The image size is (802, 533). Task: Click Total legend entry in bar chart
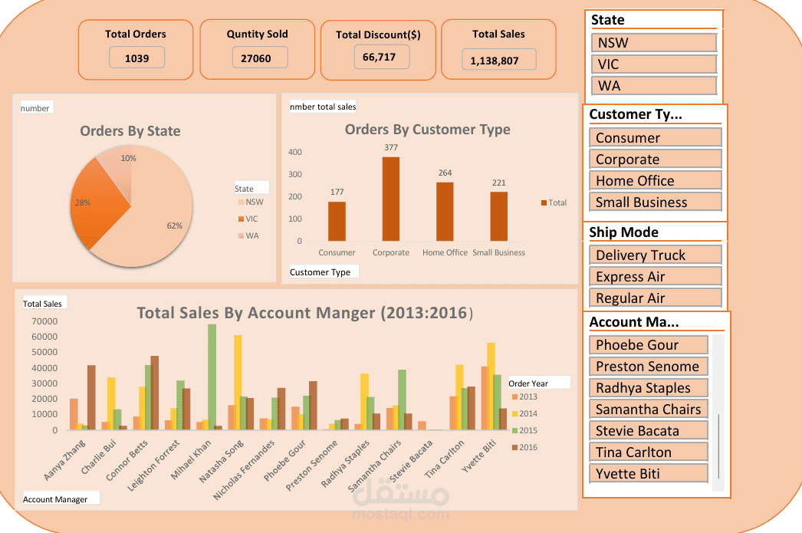[554, 202]
